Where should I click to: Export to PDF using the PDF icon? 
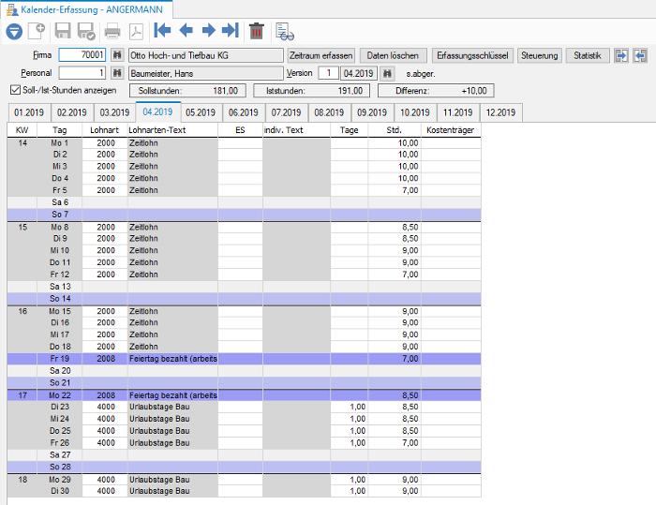point(137,31)
